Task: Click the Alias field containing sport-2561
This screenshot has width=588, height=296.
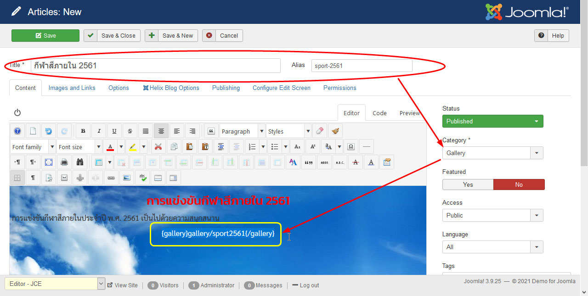Action: click(362, 66)
